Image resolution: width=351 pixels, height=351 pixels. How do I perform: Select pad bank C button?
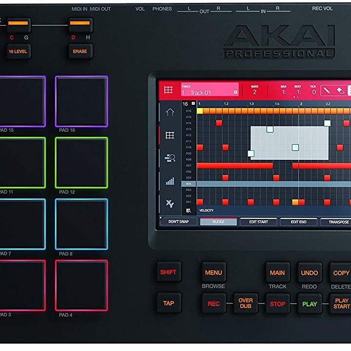click(18, 25)
